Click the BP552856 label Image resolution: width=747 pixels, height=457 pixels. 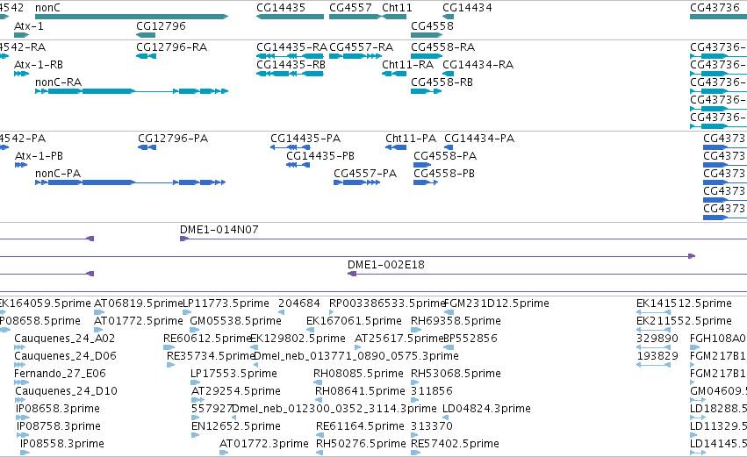pos(470,339)
